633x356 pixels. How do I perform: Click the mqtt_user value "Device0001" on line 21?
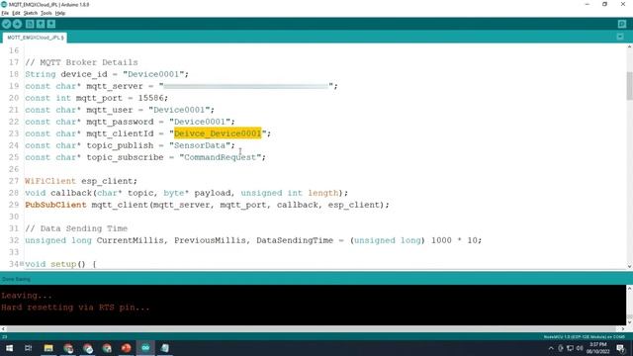coord(179,110)
